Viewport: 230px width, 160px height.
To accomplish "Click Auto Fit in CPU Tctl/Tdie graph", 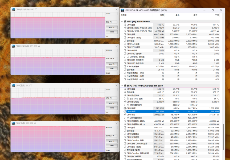I will click(112, 27).
